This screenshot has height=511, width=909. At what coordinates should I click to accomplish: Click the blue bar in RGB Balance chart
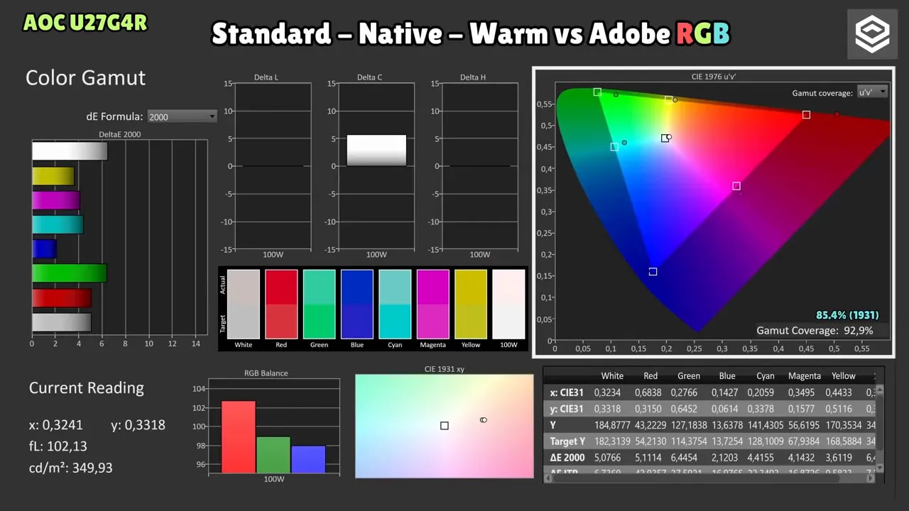tap(308, 459)
